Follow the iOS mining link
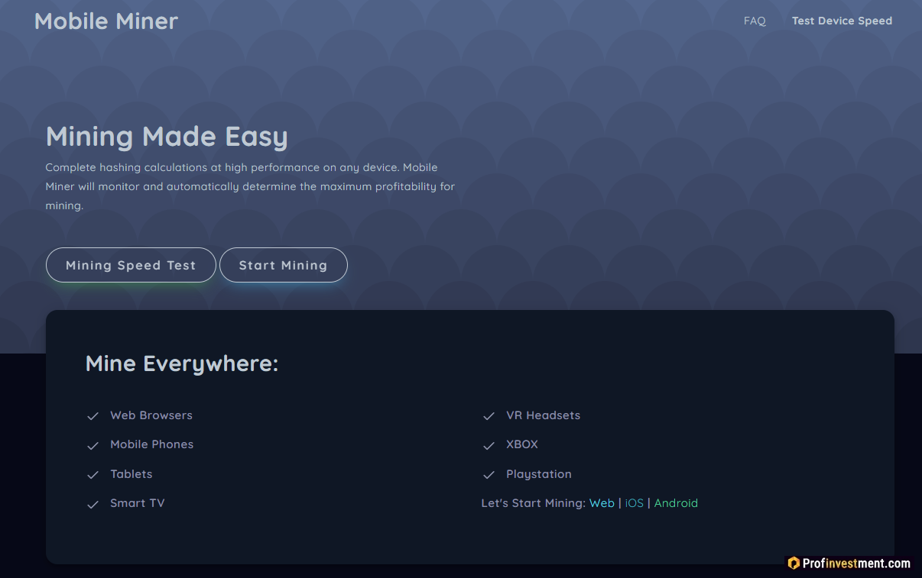Viewport: 922px width, 578px height. click(635, 503)
